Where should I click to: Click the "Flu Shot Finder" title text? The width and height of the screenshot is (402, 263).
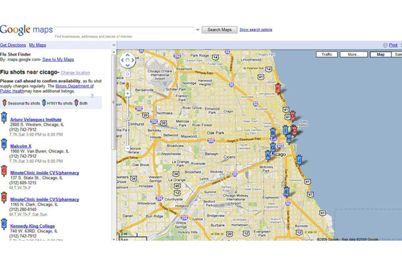pos(15,54)
